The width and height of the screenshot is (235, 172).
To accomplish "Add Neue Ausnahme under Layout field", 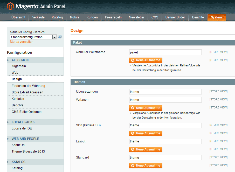I will [x=146, y=149].
